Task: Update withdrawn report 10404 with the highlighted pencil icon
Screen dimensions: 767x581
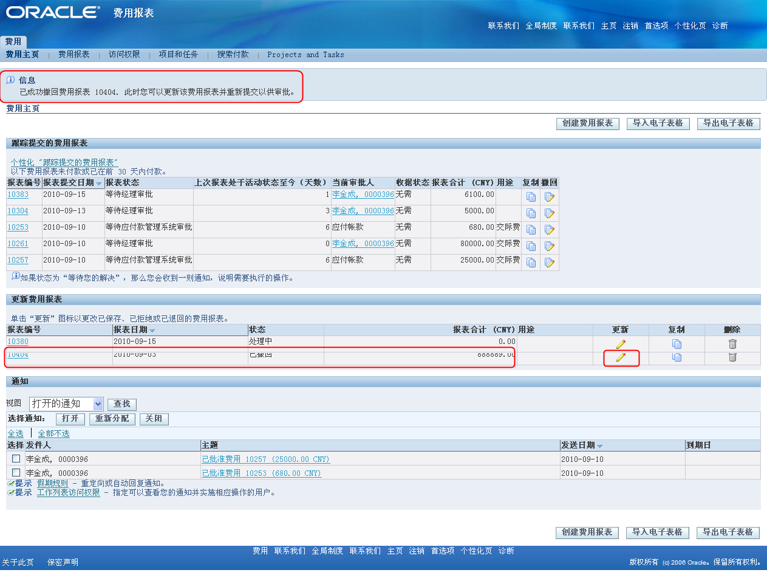Action: coord(620,358)
